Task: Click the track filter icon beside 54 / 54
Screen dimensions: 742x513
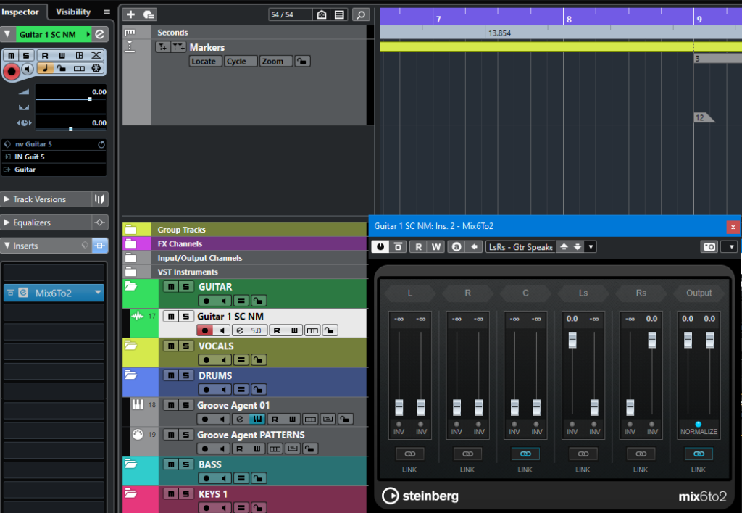Action: pyautogui.click(x=322, y=14)
